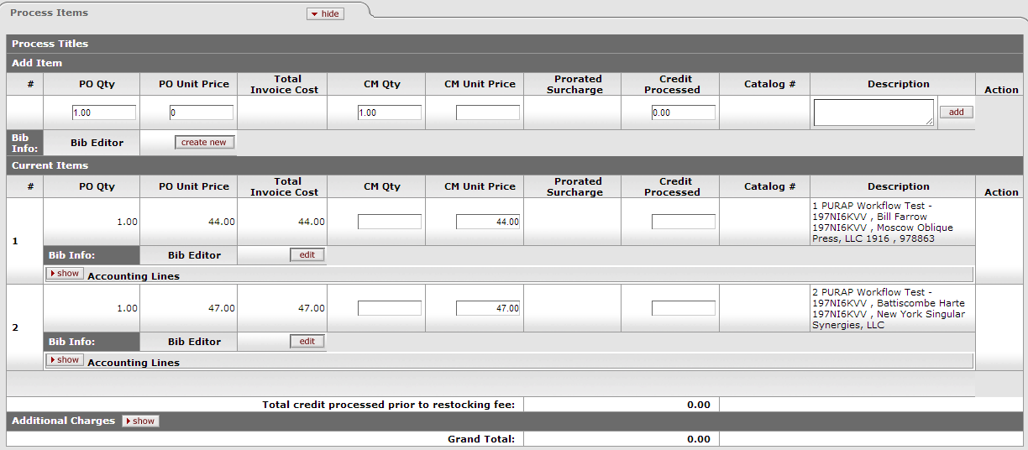This screenshot has height=450, width=1028.
Task: Click PO Unit Price field in Add Item
Action: (202, 112)
